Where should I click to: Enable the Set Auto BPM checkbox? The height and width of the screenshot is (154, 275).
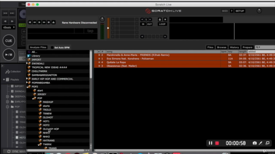click(x=52, y=47)
